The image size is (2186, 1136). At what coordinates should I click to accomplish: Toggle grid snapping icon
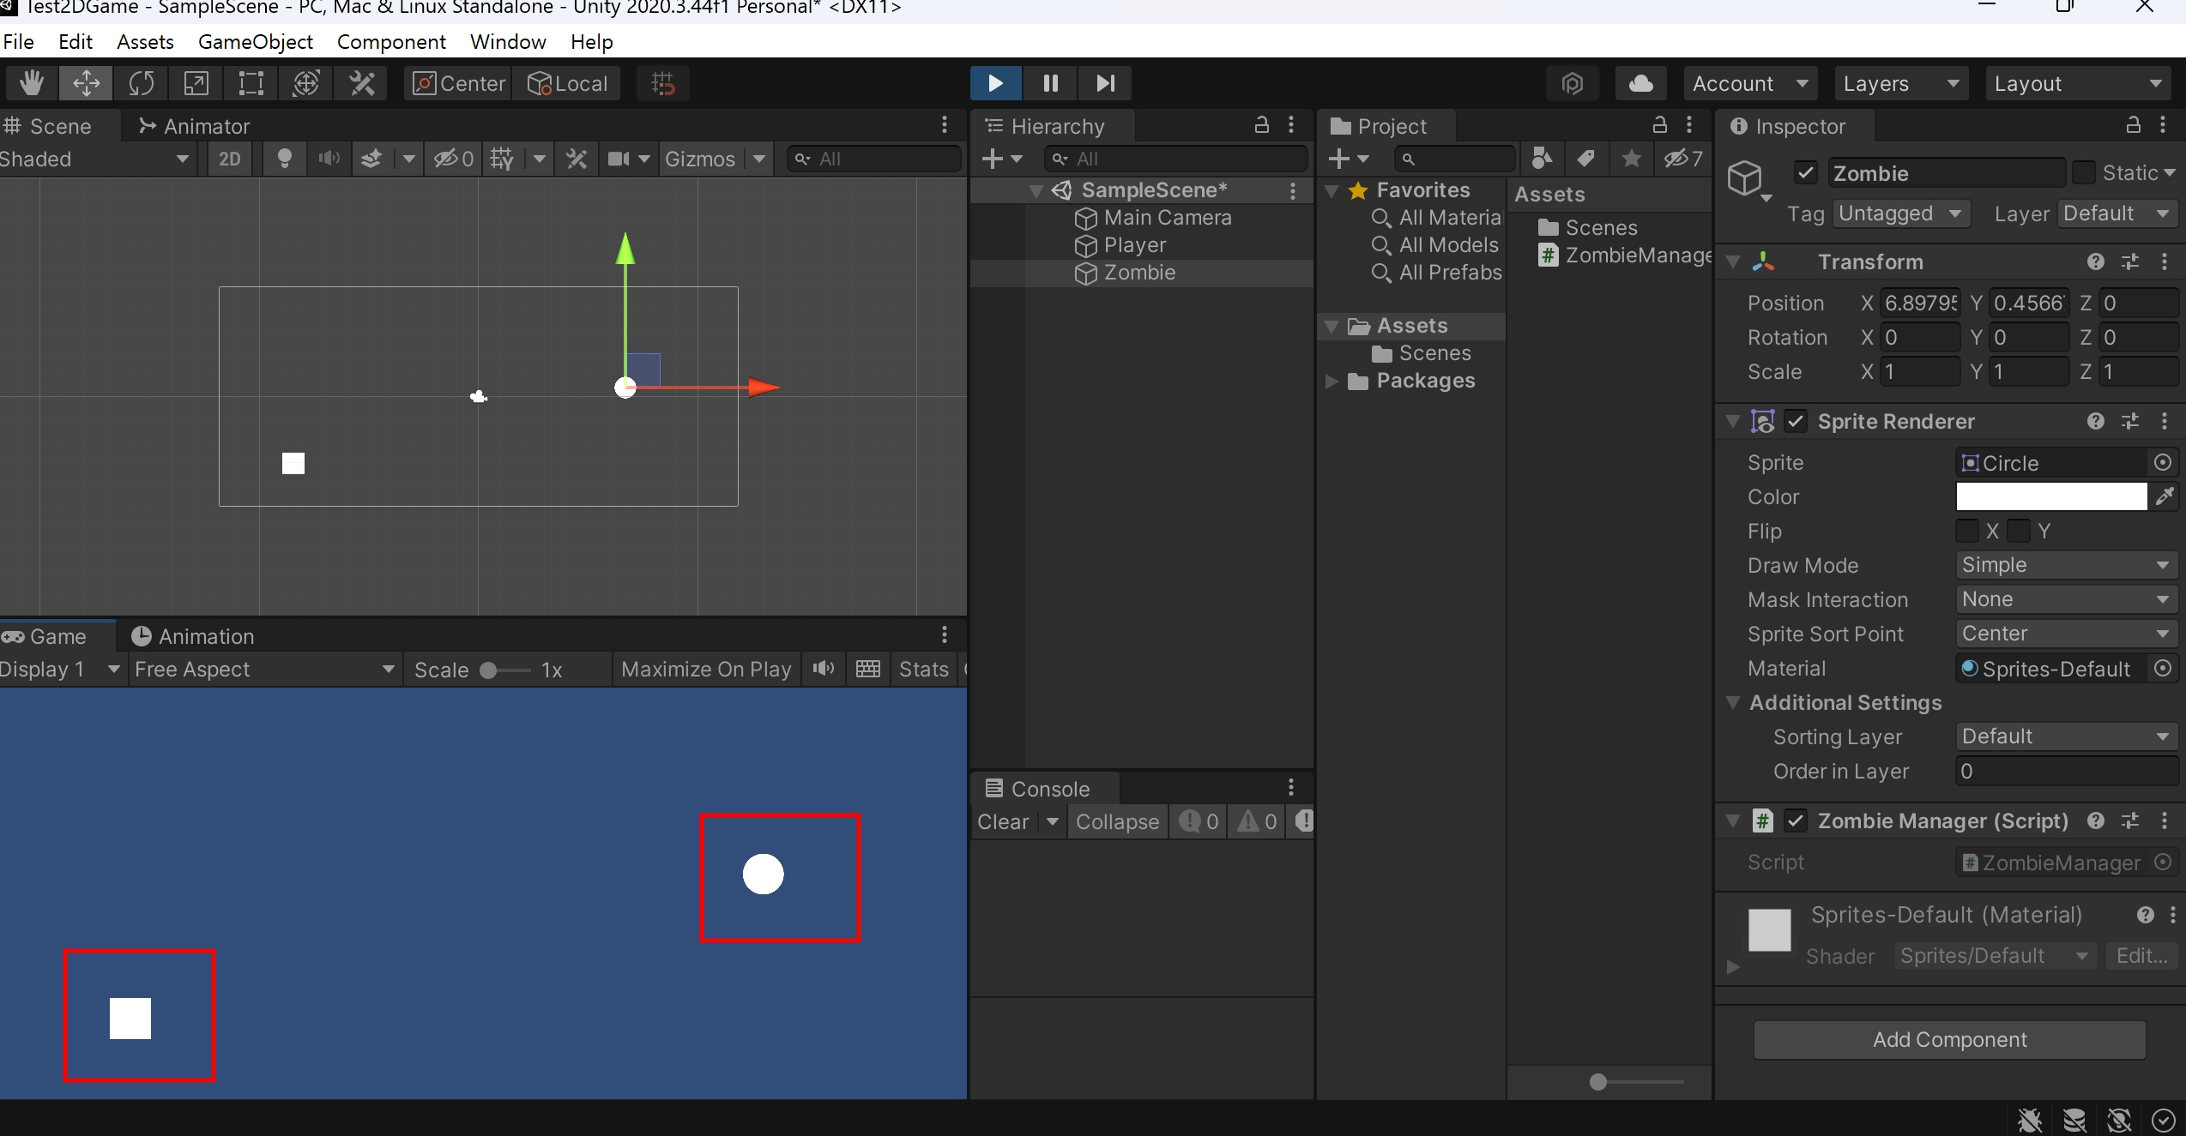[x=663, y=83]
